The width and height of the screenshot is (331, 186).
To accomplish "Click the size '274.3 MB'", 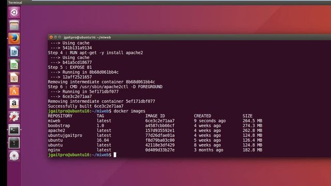I will click(x=252, y=126).
